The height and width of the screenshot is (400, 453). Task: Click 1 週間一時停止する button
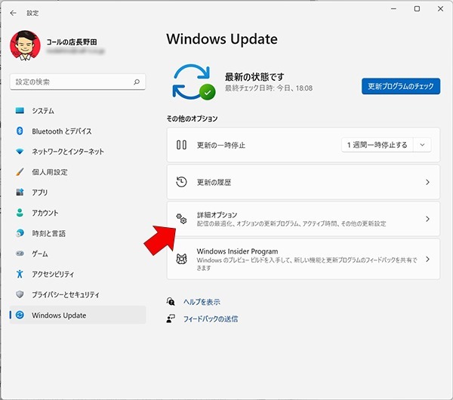(x=377, y=145)
